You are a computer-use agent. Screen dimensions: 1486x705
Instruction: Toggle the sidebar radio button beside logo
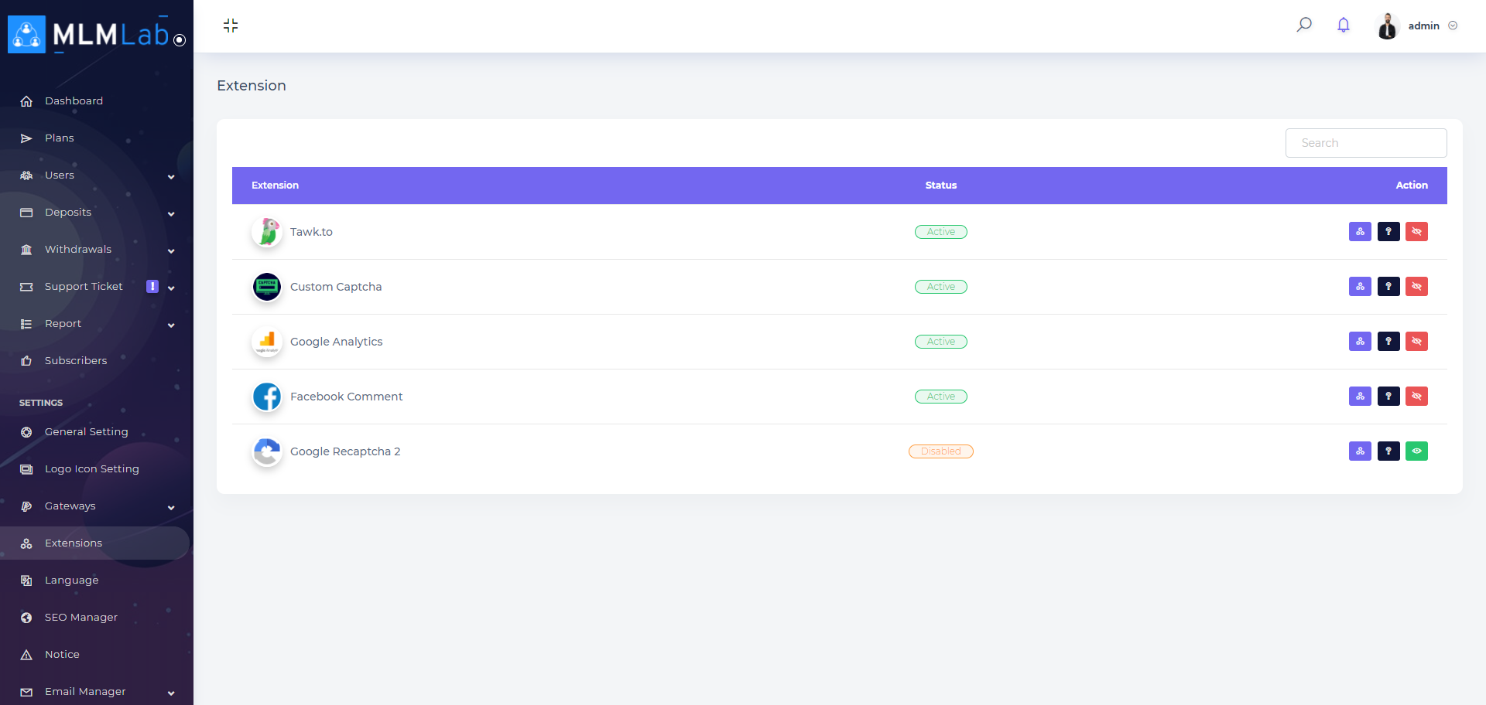coord(180,40)
